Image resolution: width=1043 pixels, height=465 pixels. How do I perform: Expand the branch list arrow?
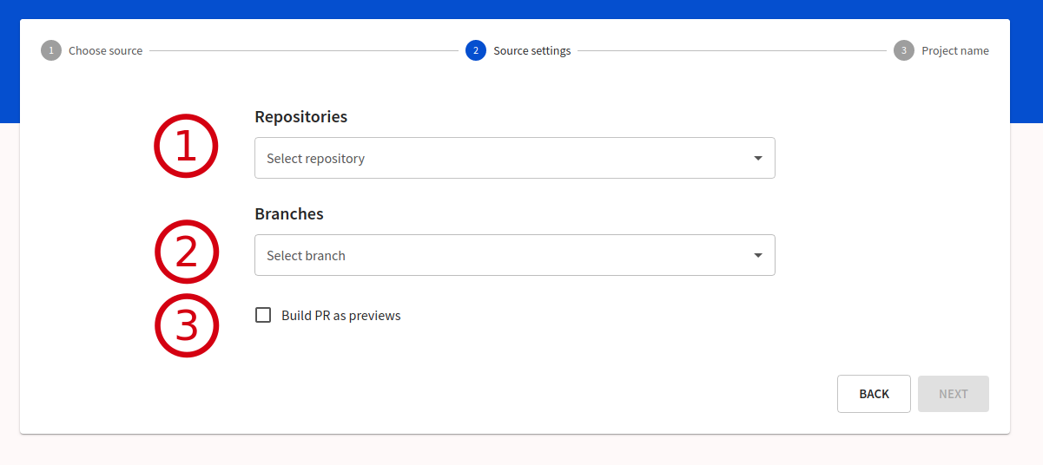click(758, 256)
